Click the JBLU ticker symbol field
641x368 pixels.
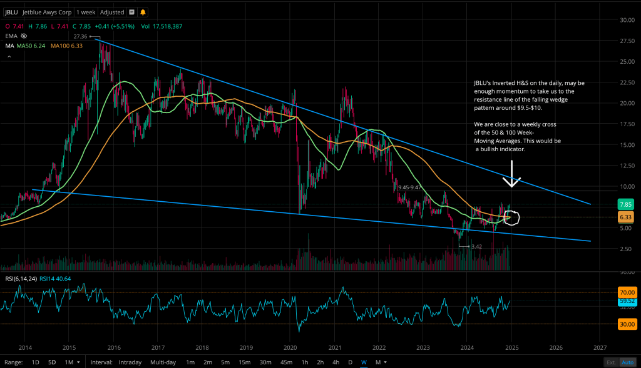click(x=11, y=12)
